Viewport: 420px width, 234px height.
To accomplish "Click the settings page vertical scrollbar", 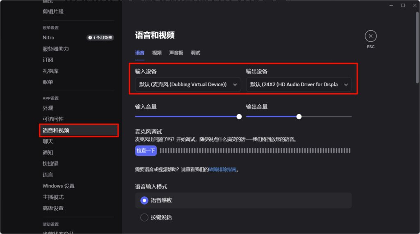I will (x=417, y=47).
